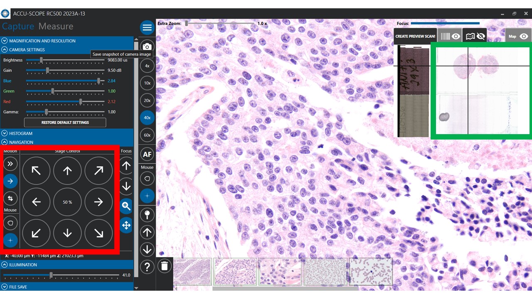The height and width of the screenshot is (299, 532).
Task: Adjust the Blue channel slider
Action: tap(65, 81)
